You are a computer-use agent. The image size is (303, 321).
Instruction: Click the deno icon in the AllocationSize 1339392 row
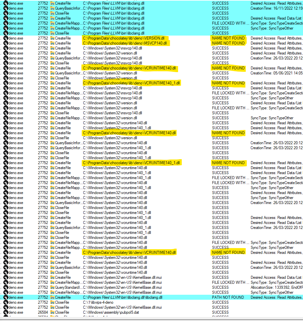(6, 287)
